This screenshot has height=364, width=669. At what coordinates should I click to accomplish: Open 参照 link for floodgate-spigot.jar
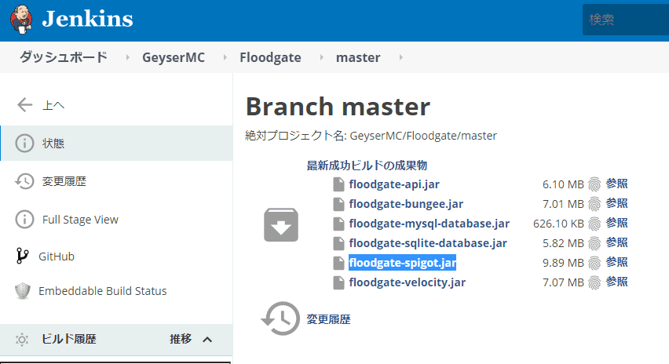617,262
